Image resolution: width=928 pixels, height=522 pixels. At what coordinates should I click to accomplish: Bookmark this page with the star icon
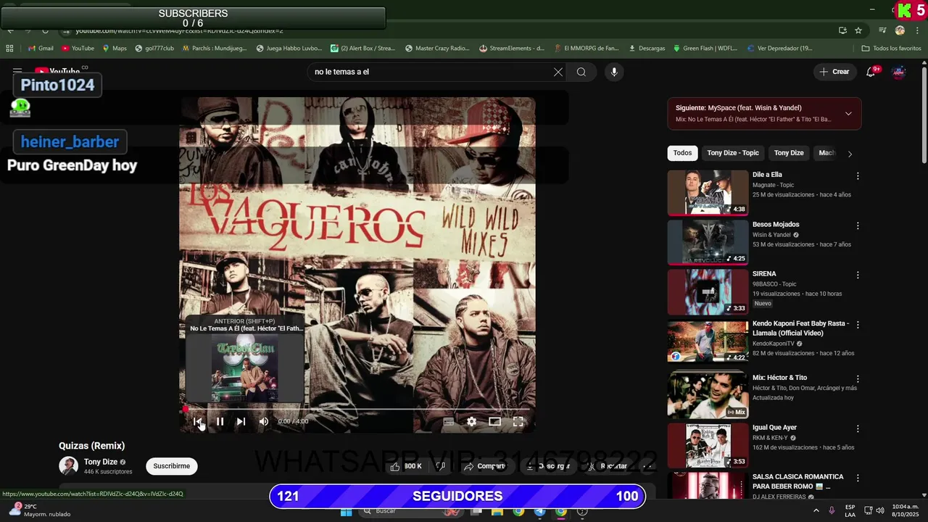point(858,30)
